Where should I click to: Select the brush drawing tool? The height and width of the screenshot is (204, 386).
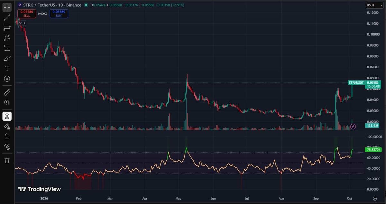click(7, 58)
